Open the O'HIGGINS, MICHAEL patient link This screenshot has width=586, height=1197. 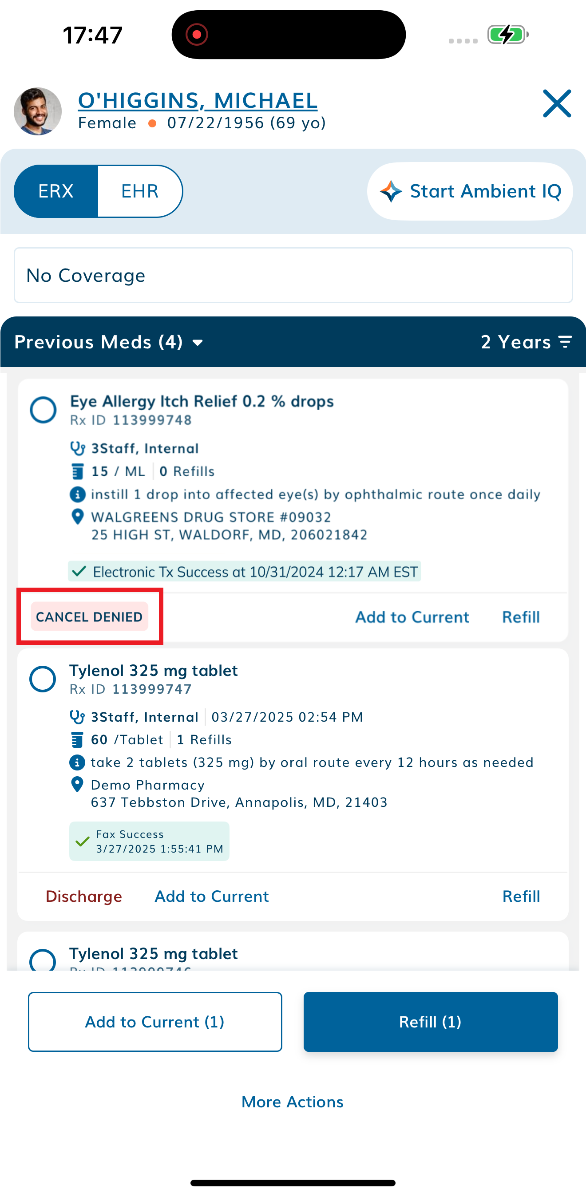coord(198,100)
